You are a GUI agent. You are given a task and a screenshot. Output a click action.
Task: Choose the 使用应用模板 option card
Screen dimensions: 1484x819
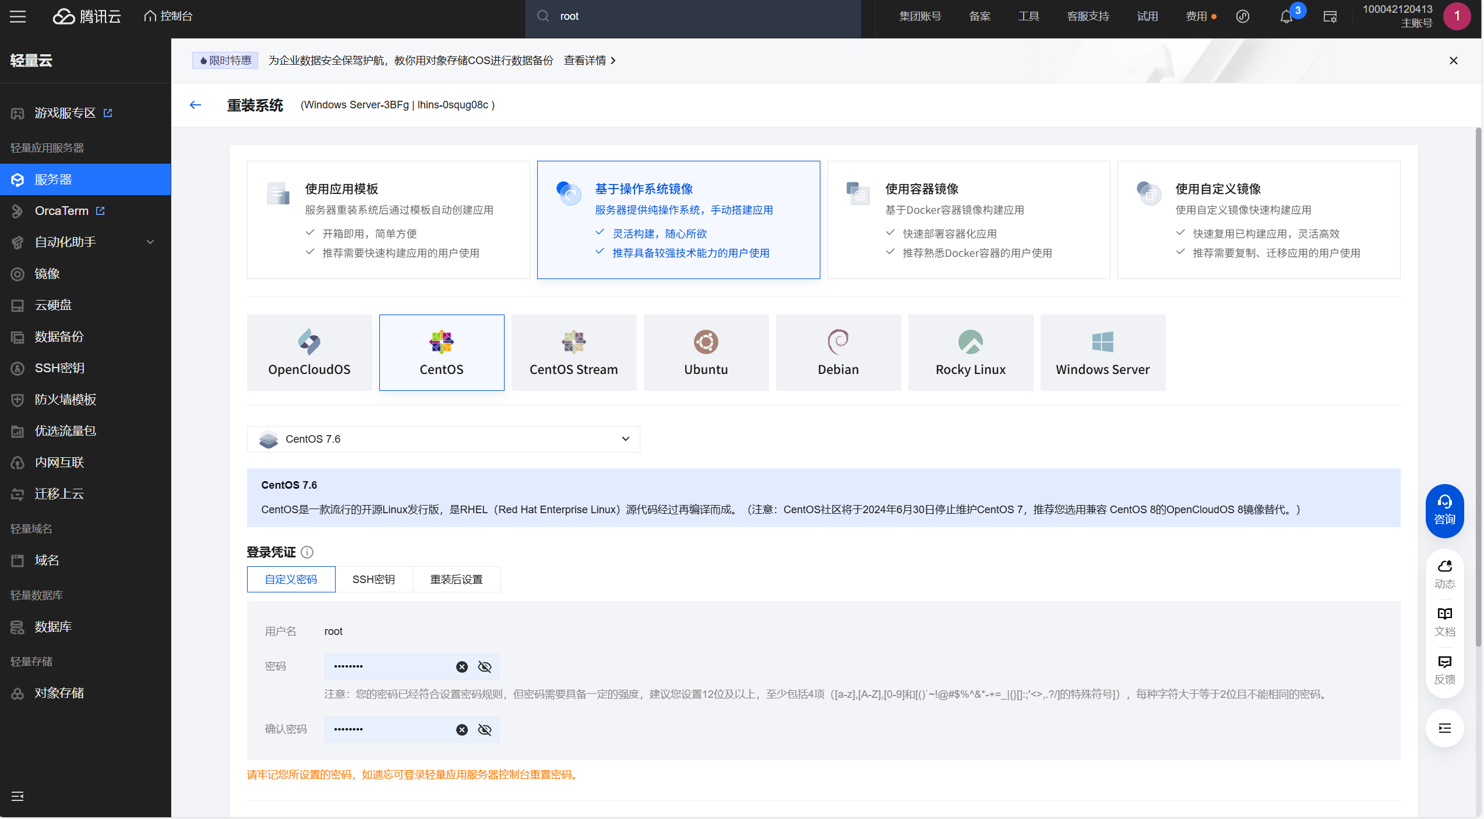tap(388, 220)
